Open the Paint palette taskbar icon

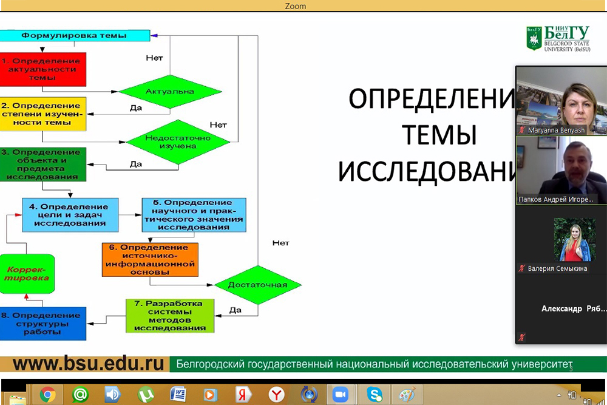pos(407,395)
